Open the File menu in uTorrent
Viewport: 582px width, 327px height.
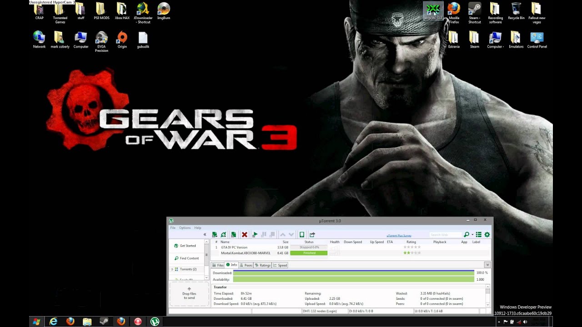point(173,228)
